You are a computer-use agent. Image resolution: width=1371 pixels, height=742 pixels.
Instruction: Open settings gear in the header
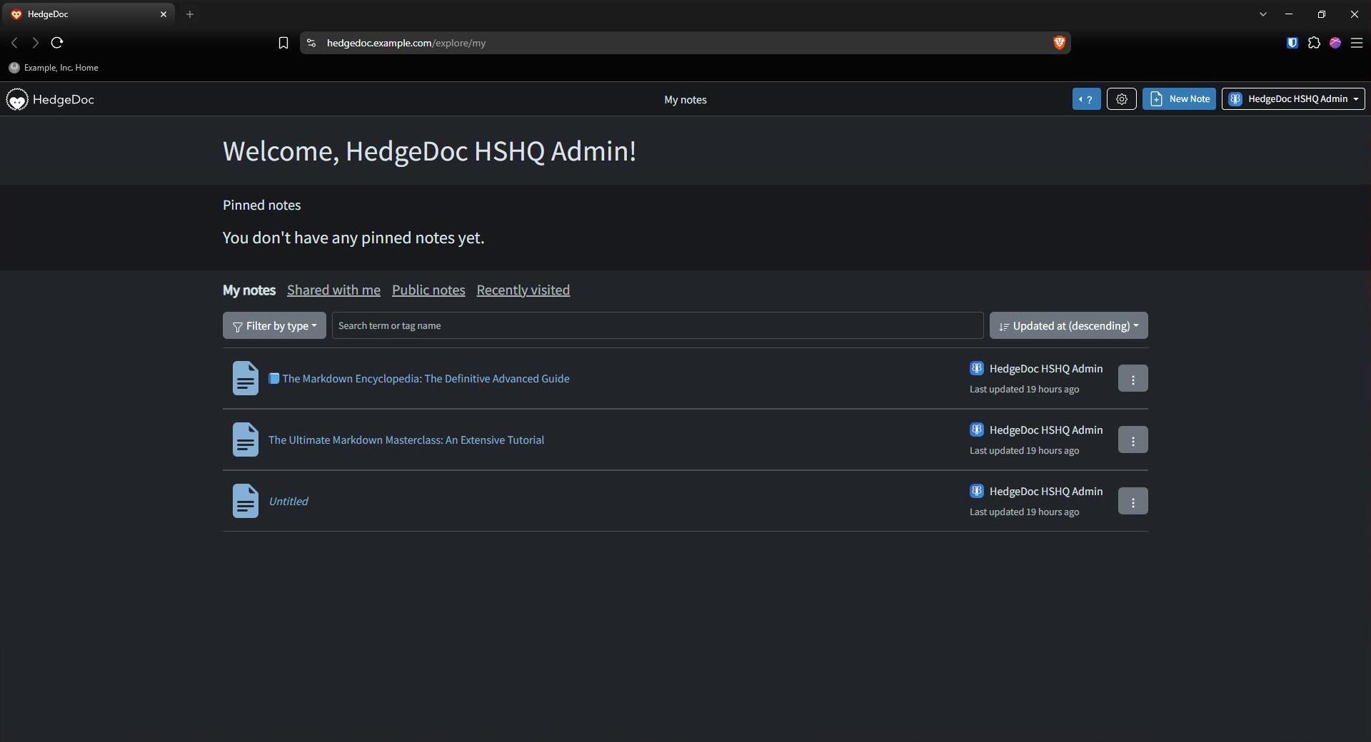tap(1121, 99)
